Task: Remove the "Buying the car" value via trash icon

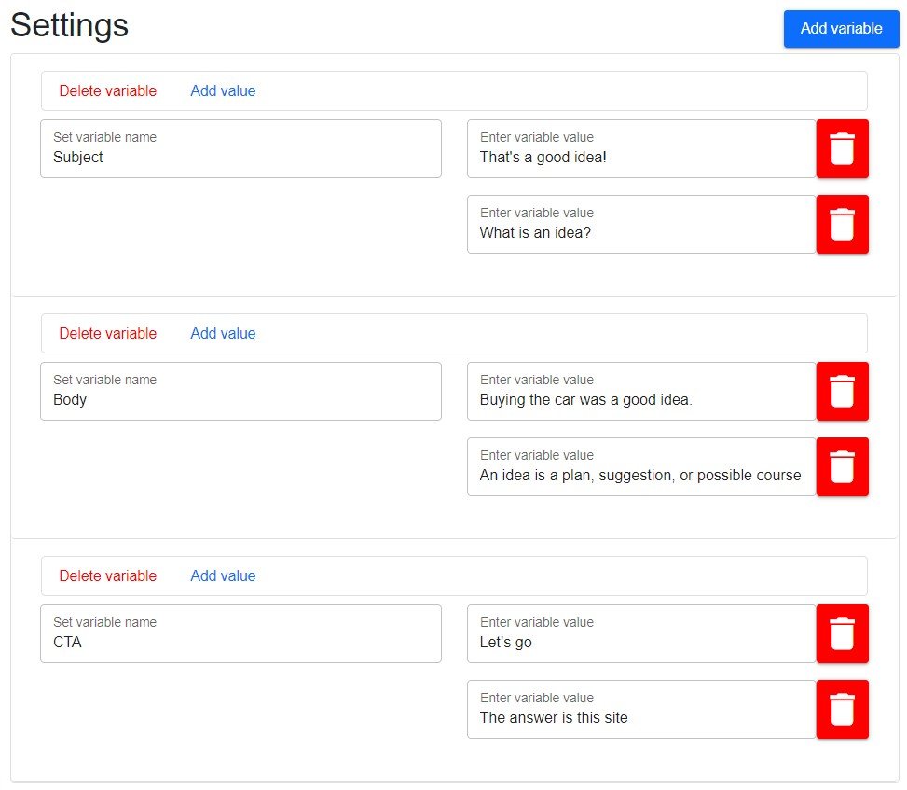Action: coord(842,391)
